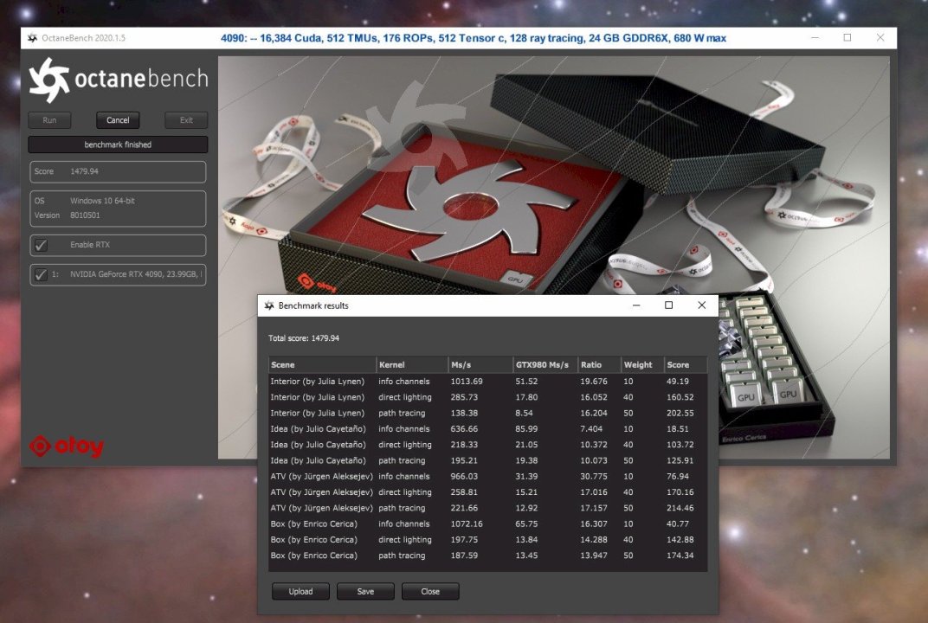Click the Score column header
928x623 pixels.
tap(685, 365)
